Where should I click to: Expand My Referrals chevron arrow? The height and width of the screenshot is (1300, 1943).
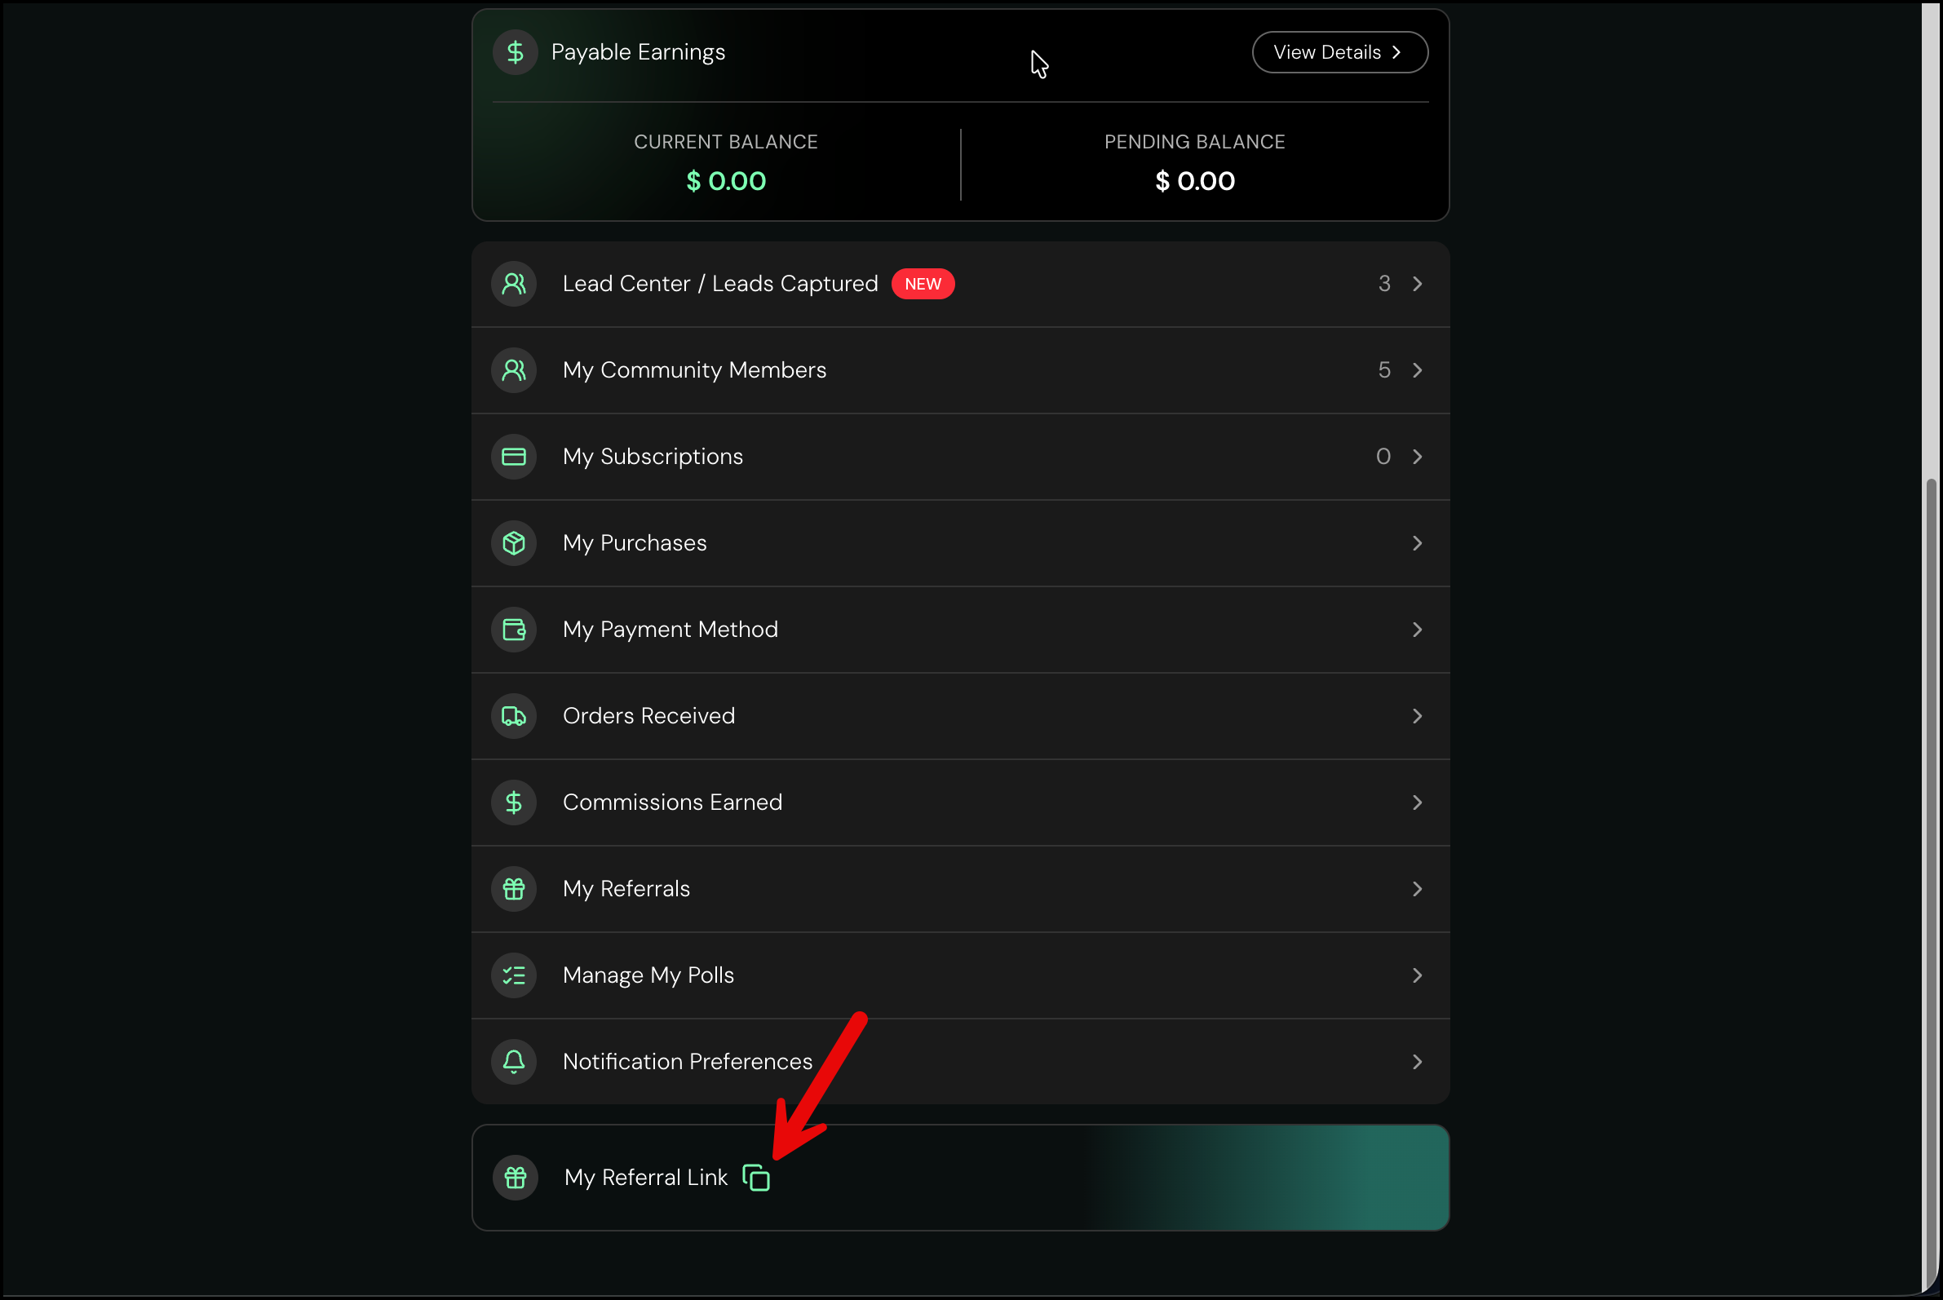tap(1417, 889)
